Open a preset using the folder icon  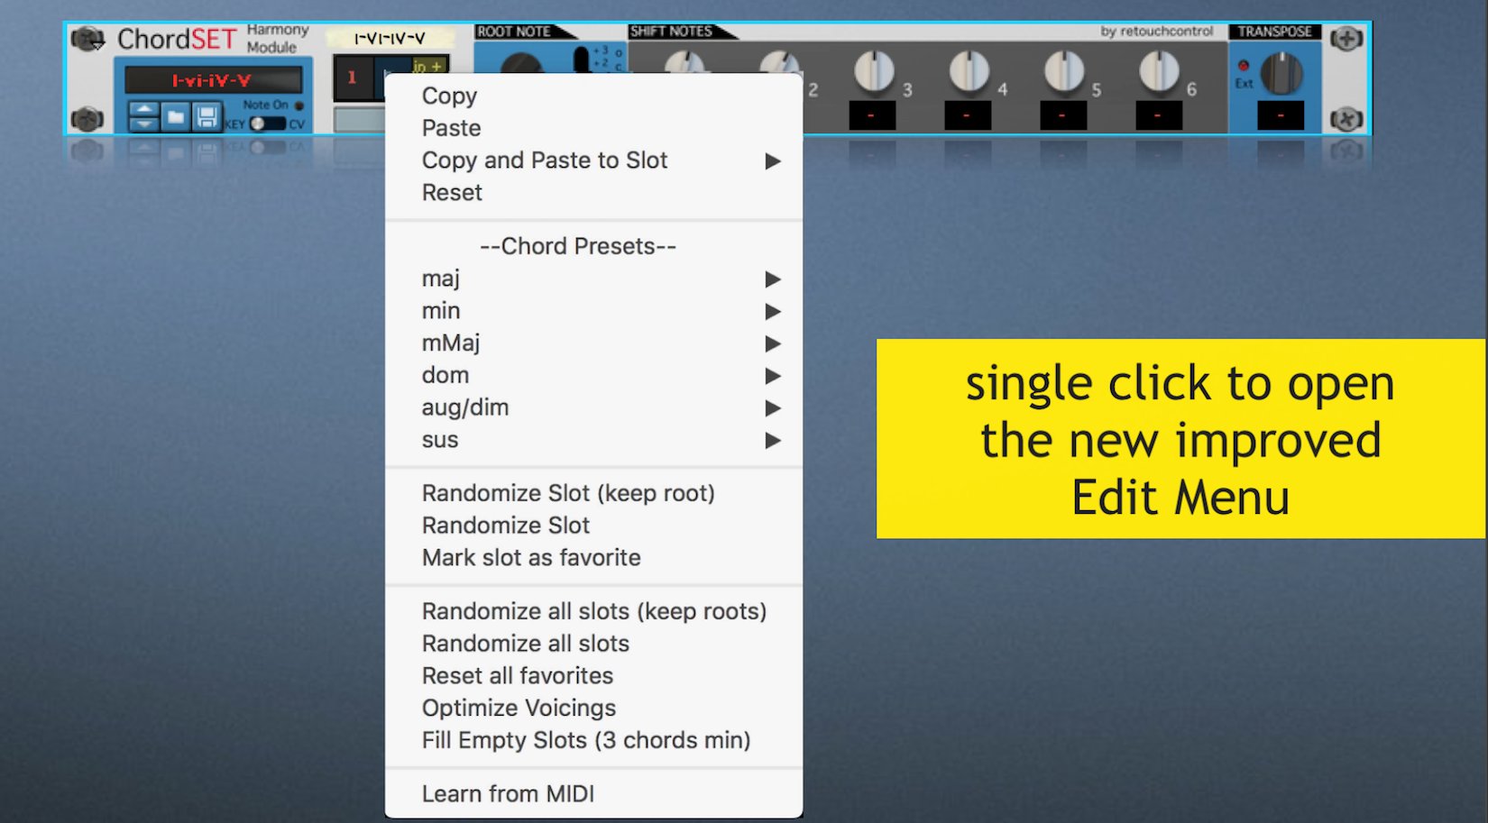click(176, 116)
